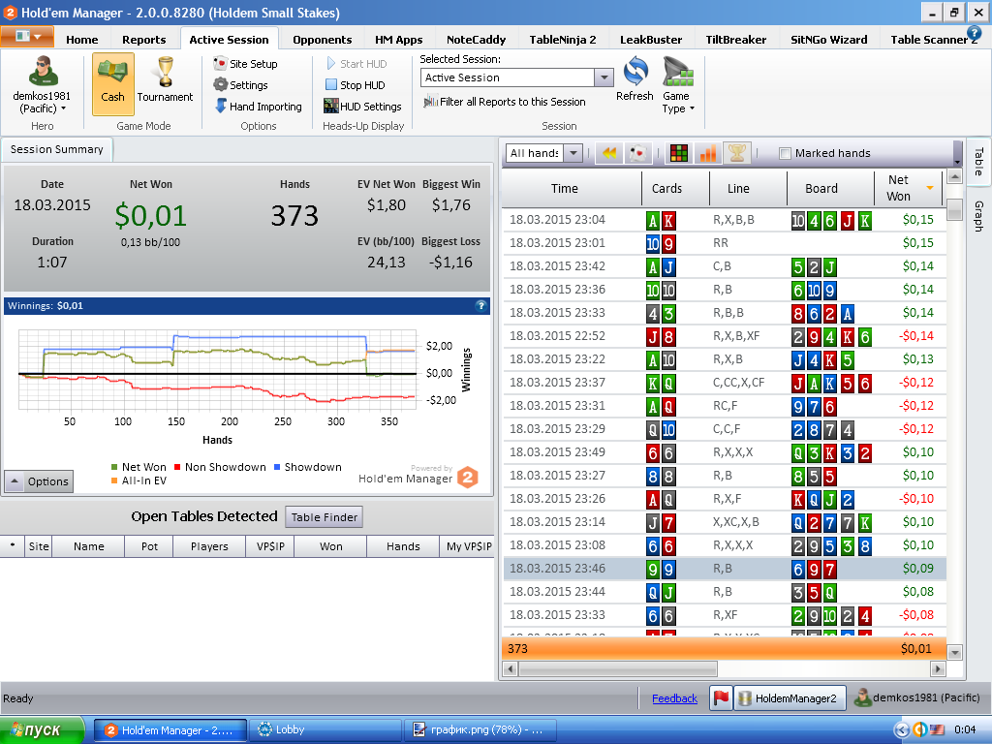Screen dimensions: 992x744
Task: Open the Settings gear option
Action: click(x=240, y=85)
